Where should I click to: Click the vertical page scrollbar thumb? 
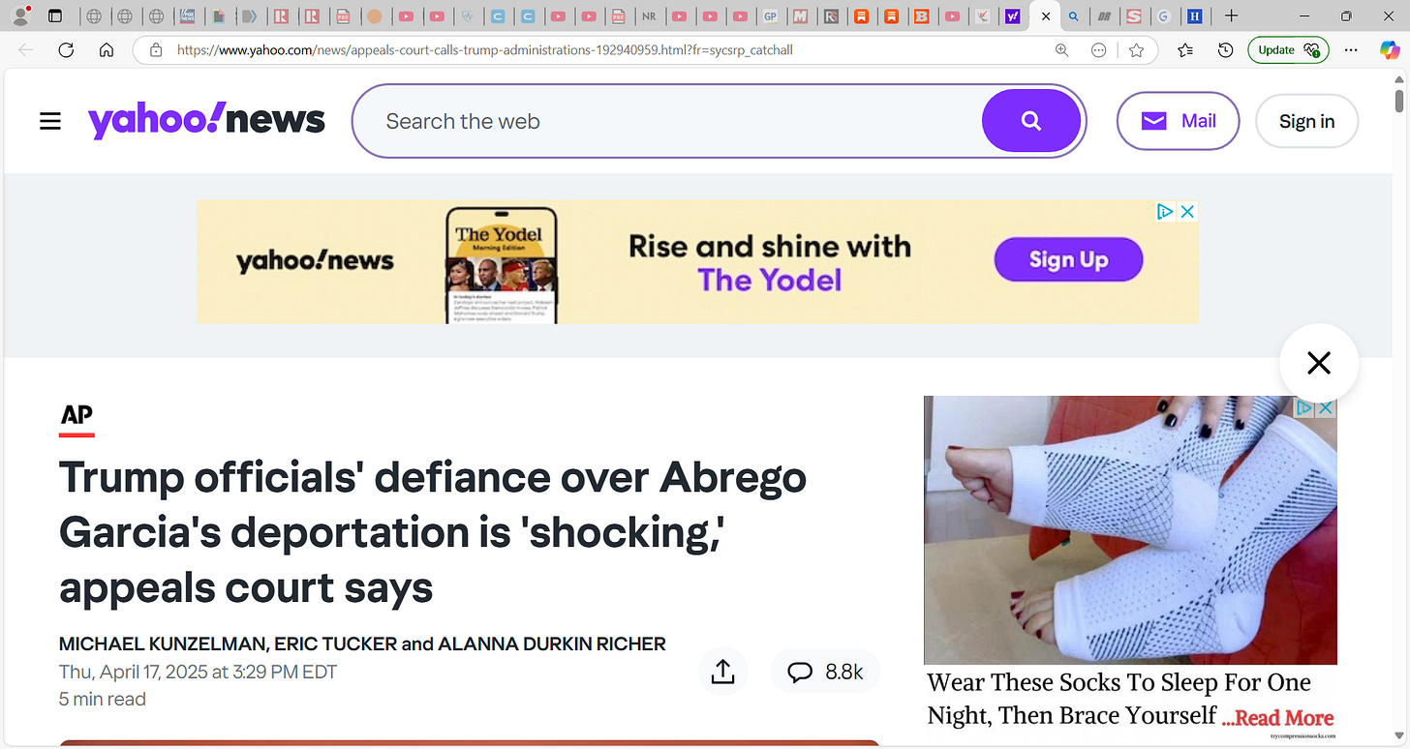[x=1399, y=101]
